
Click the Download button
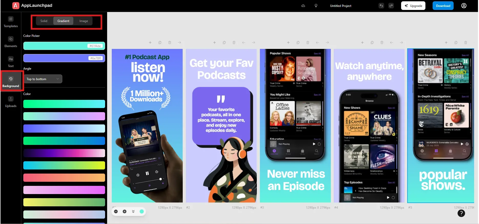443,6
